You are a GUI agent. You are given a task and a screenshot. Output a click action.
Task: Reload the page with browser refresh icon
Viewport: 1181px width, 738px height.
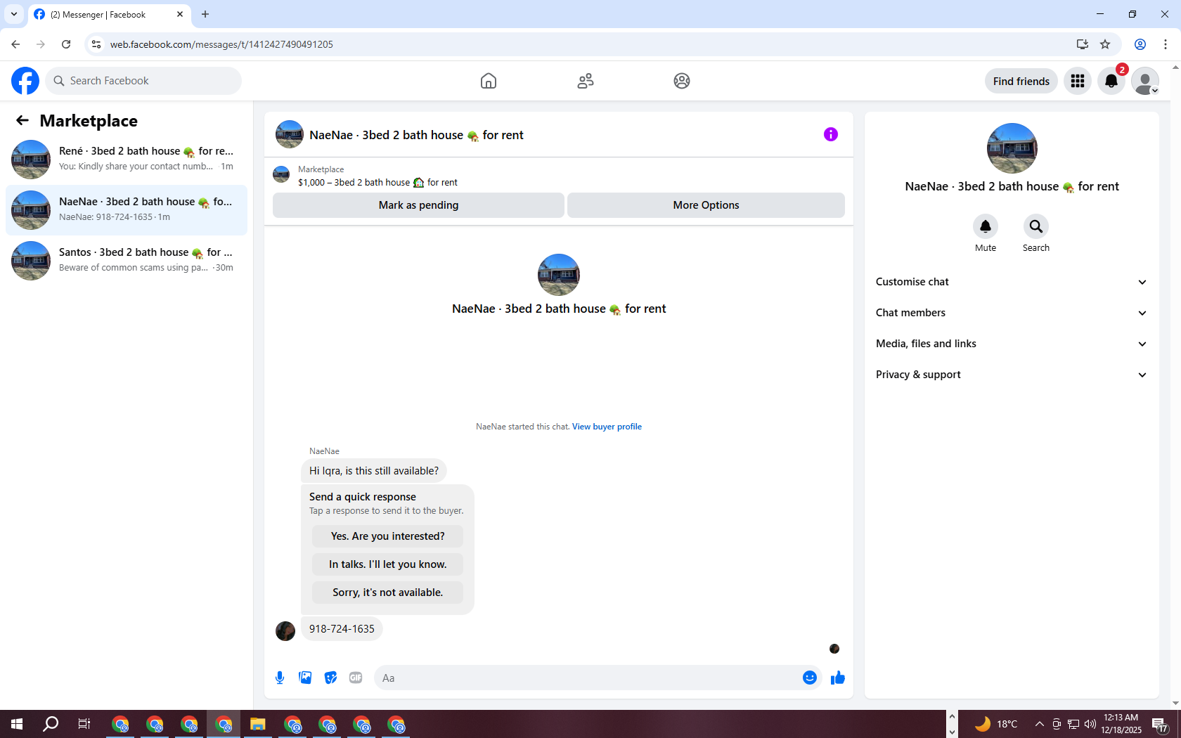point(66,44)
